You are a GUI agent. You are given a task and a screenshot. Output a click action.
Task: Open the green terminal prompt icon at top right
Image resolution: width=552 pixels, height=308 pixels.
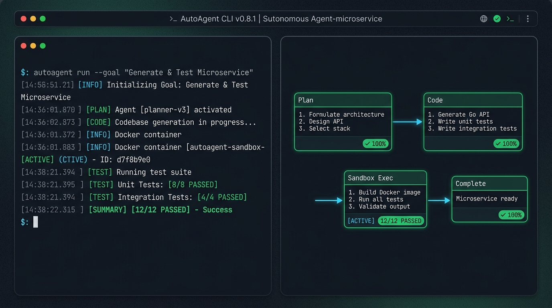510,19
